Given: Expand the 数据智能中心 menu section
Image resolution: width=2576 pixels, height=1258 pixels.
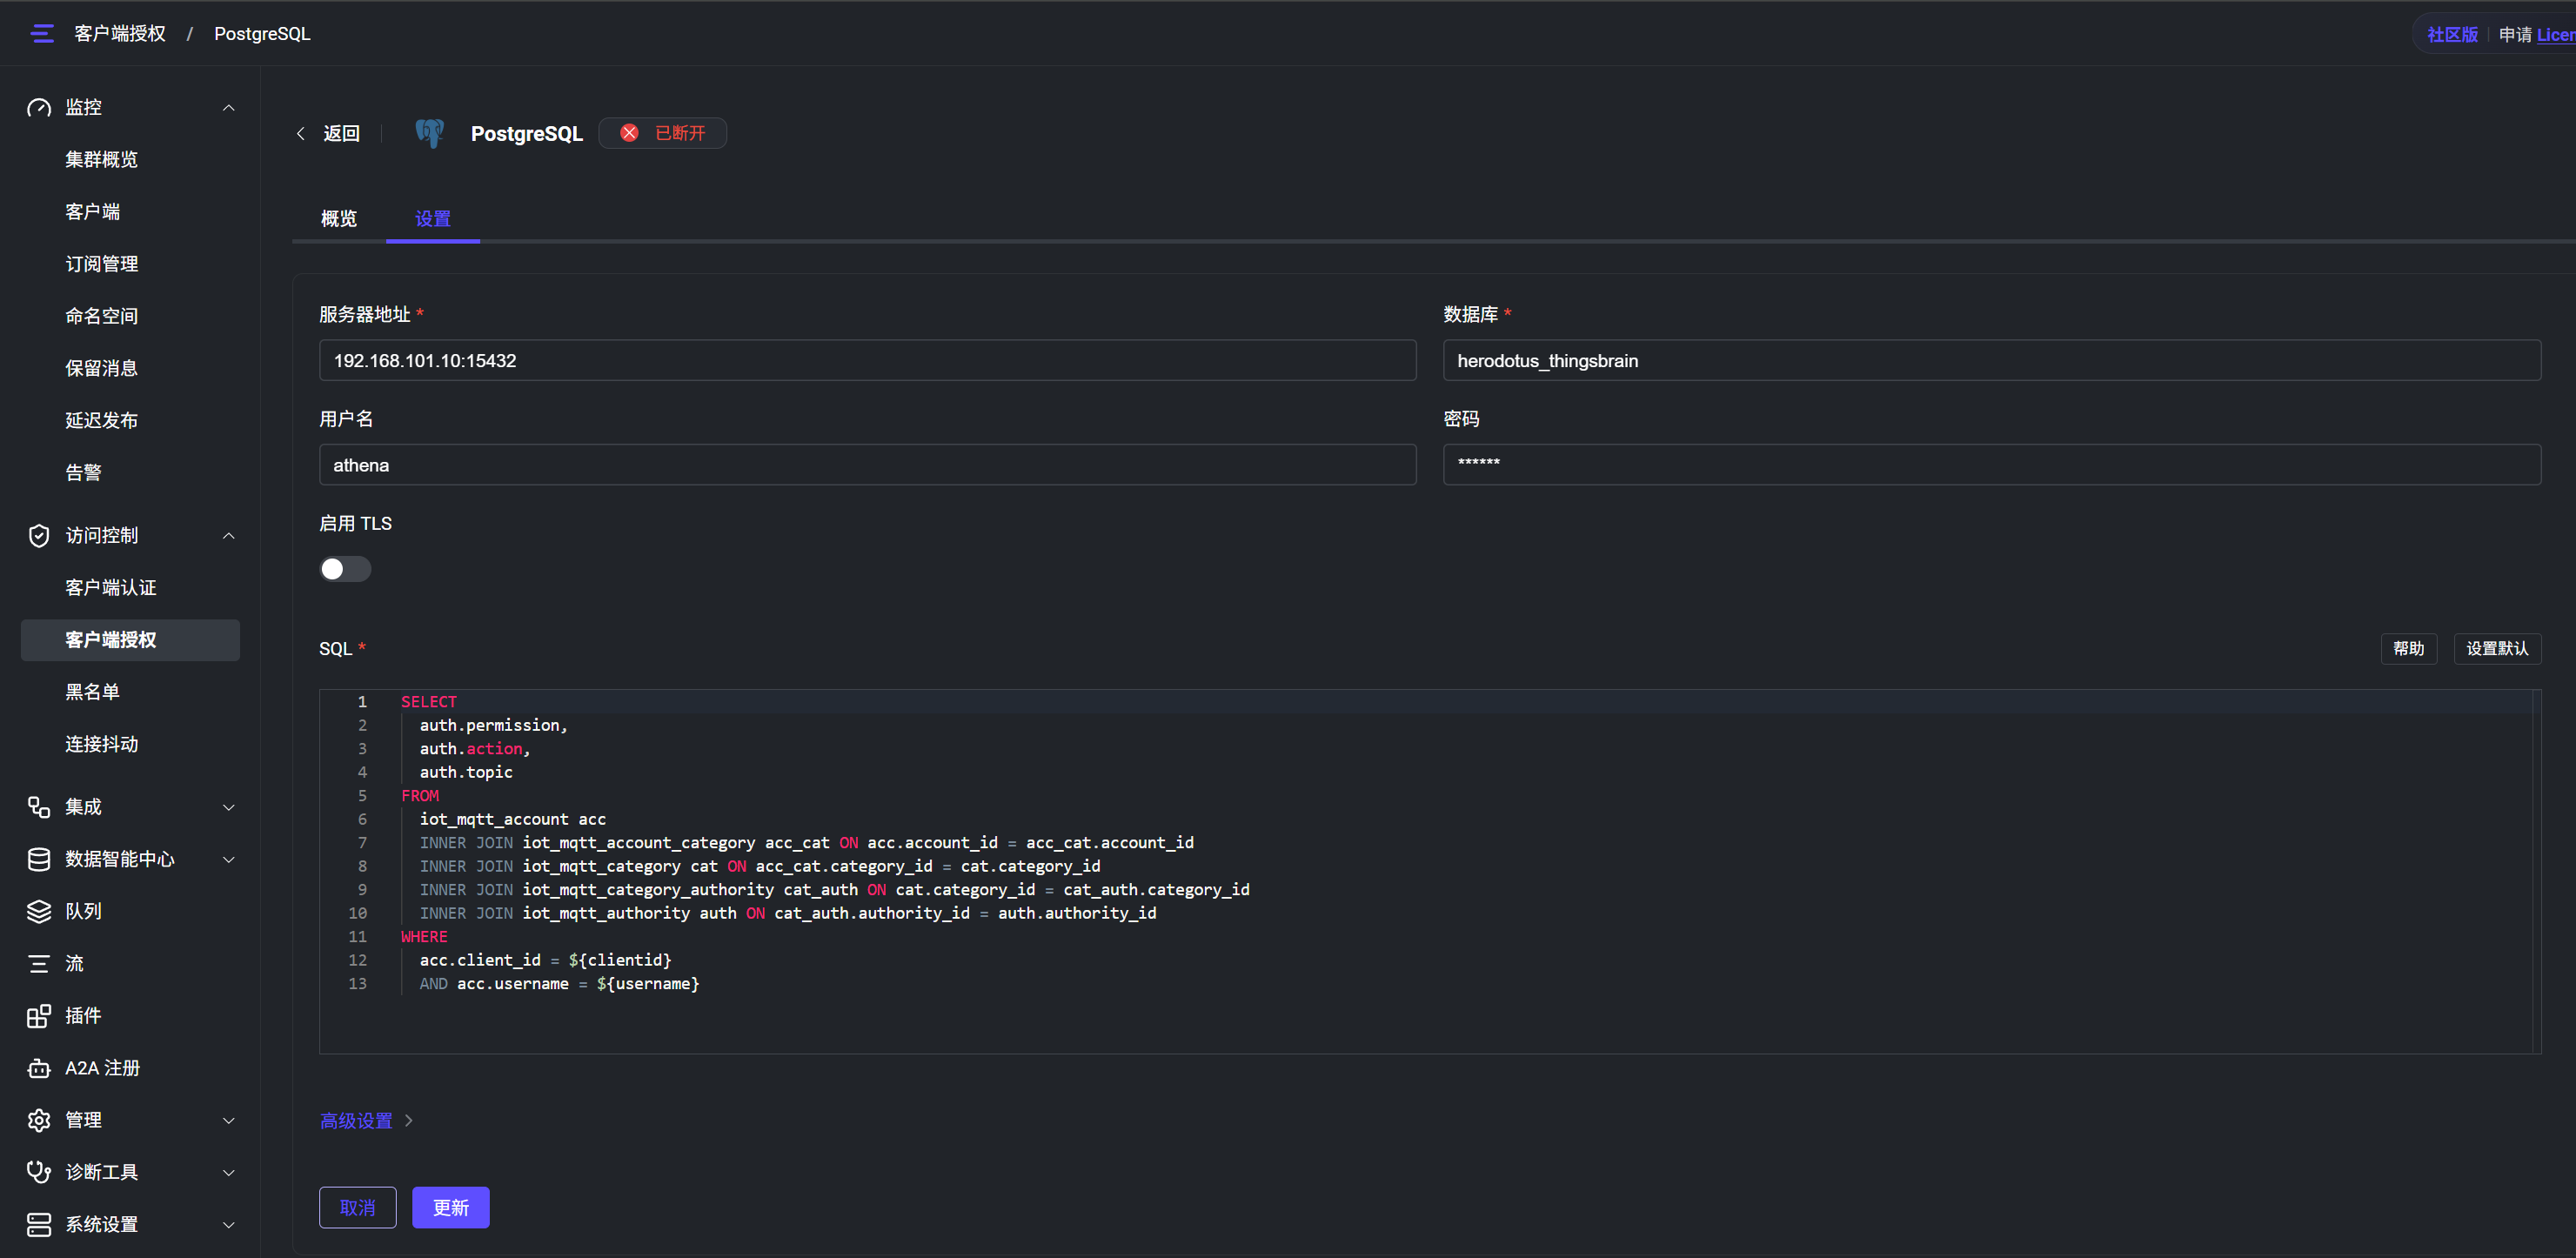Looking at the screenshot, I should (x=229, y=859).
